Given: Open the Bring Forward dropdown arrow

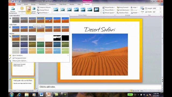Looking at the screenshot, I should 129,7.
